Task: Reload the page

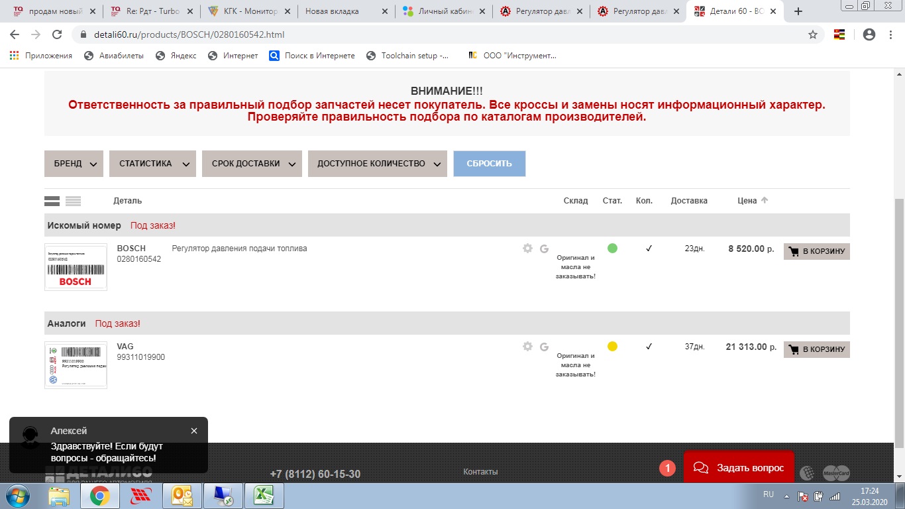Action: [x=57, y=34]
